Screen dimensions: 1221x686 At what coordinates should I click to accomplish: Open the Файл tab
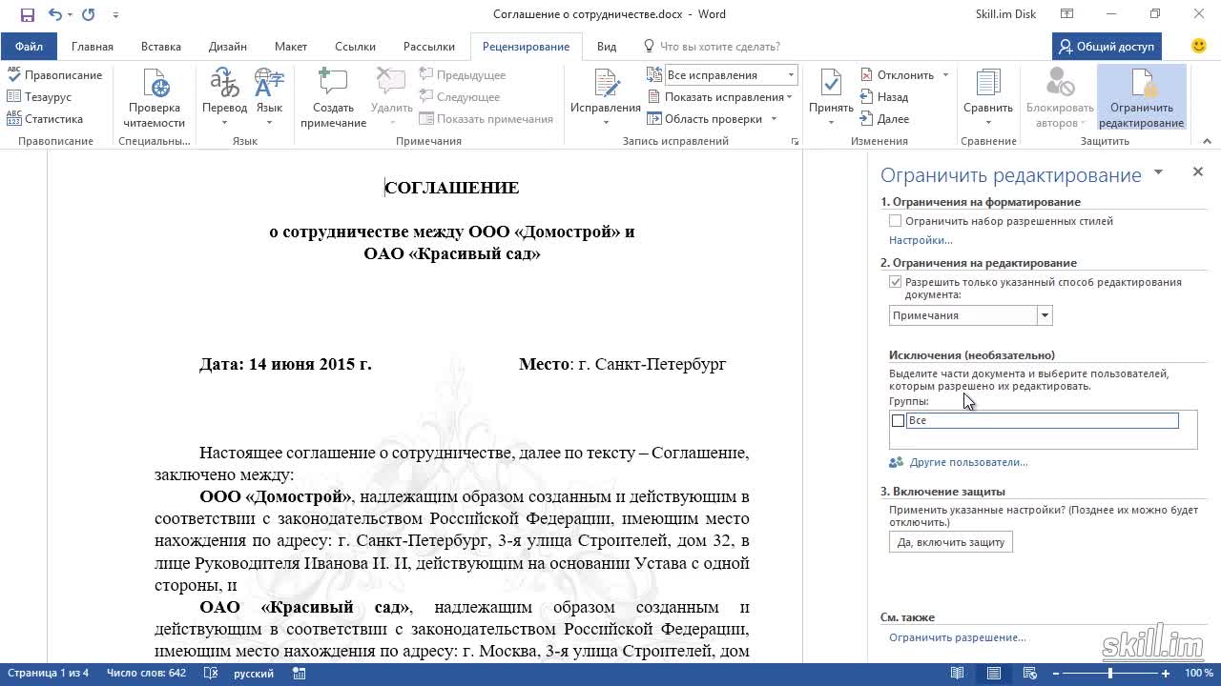[29, 46]
